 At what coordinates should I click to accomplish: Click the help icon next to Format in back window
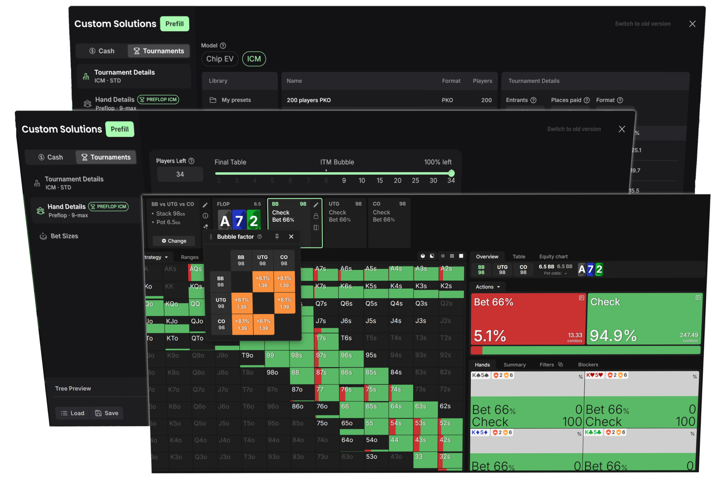point(620,100)
